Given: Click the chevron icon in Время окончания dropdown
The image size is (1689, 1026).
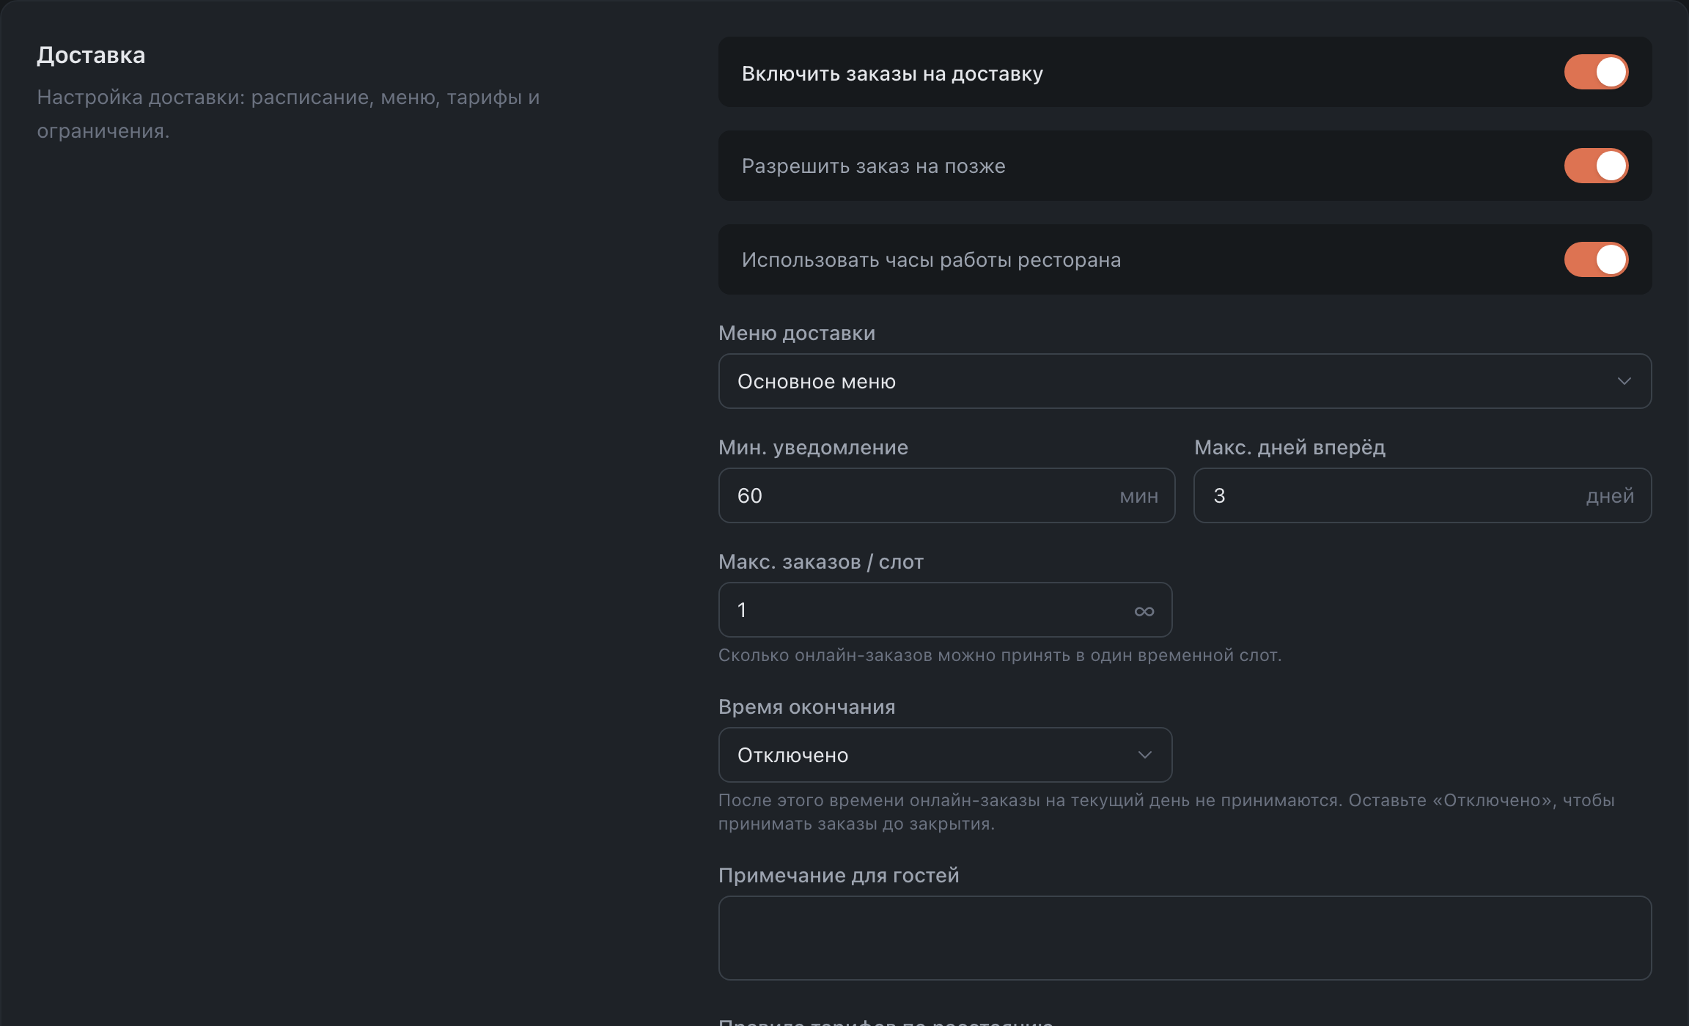Looking at the screenshot, I should (1144, 755).
